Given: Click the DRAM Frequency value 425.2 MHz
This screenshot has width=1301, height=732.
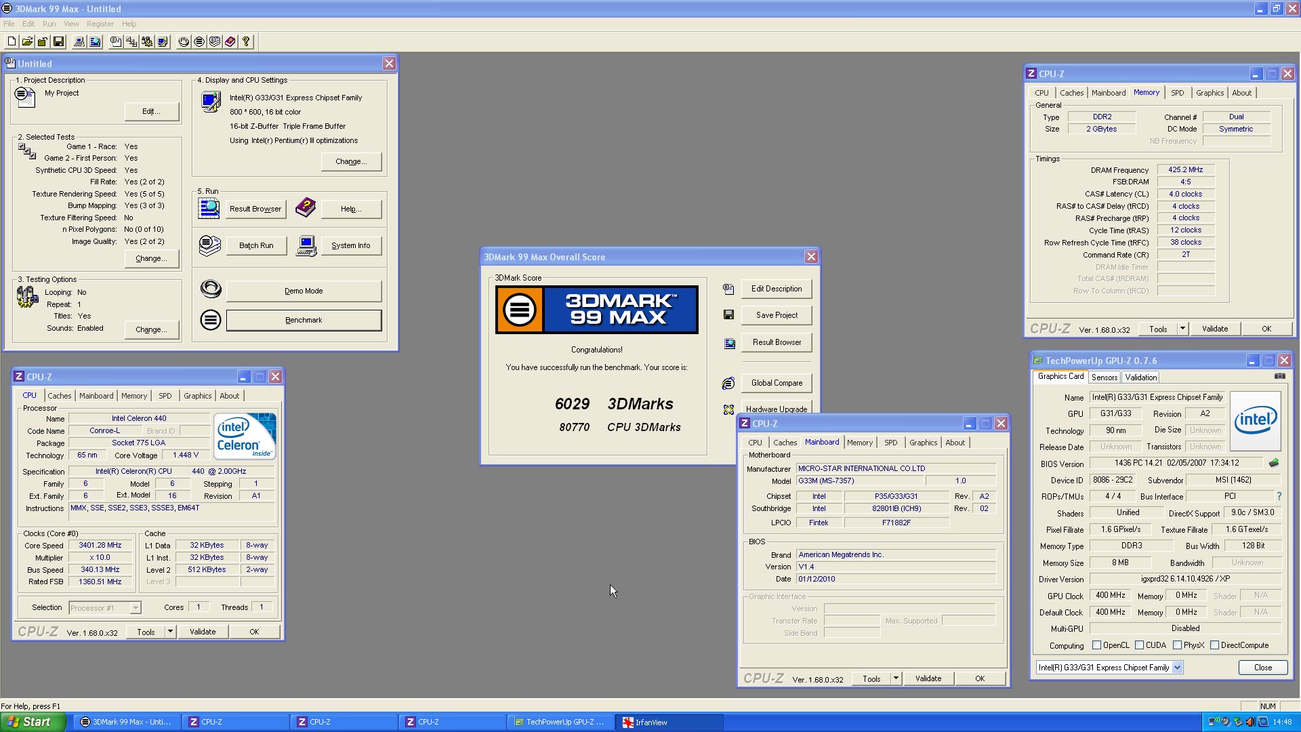Looking at the screenshot, I should (x=1186, y=170).
